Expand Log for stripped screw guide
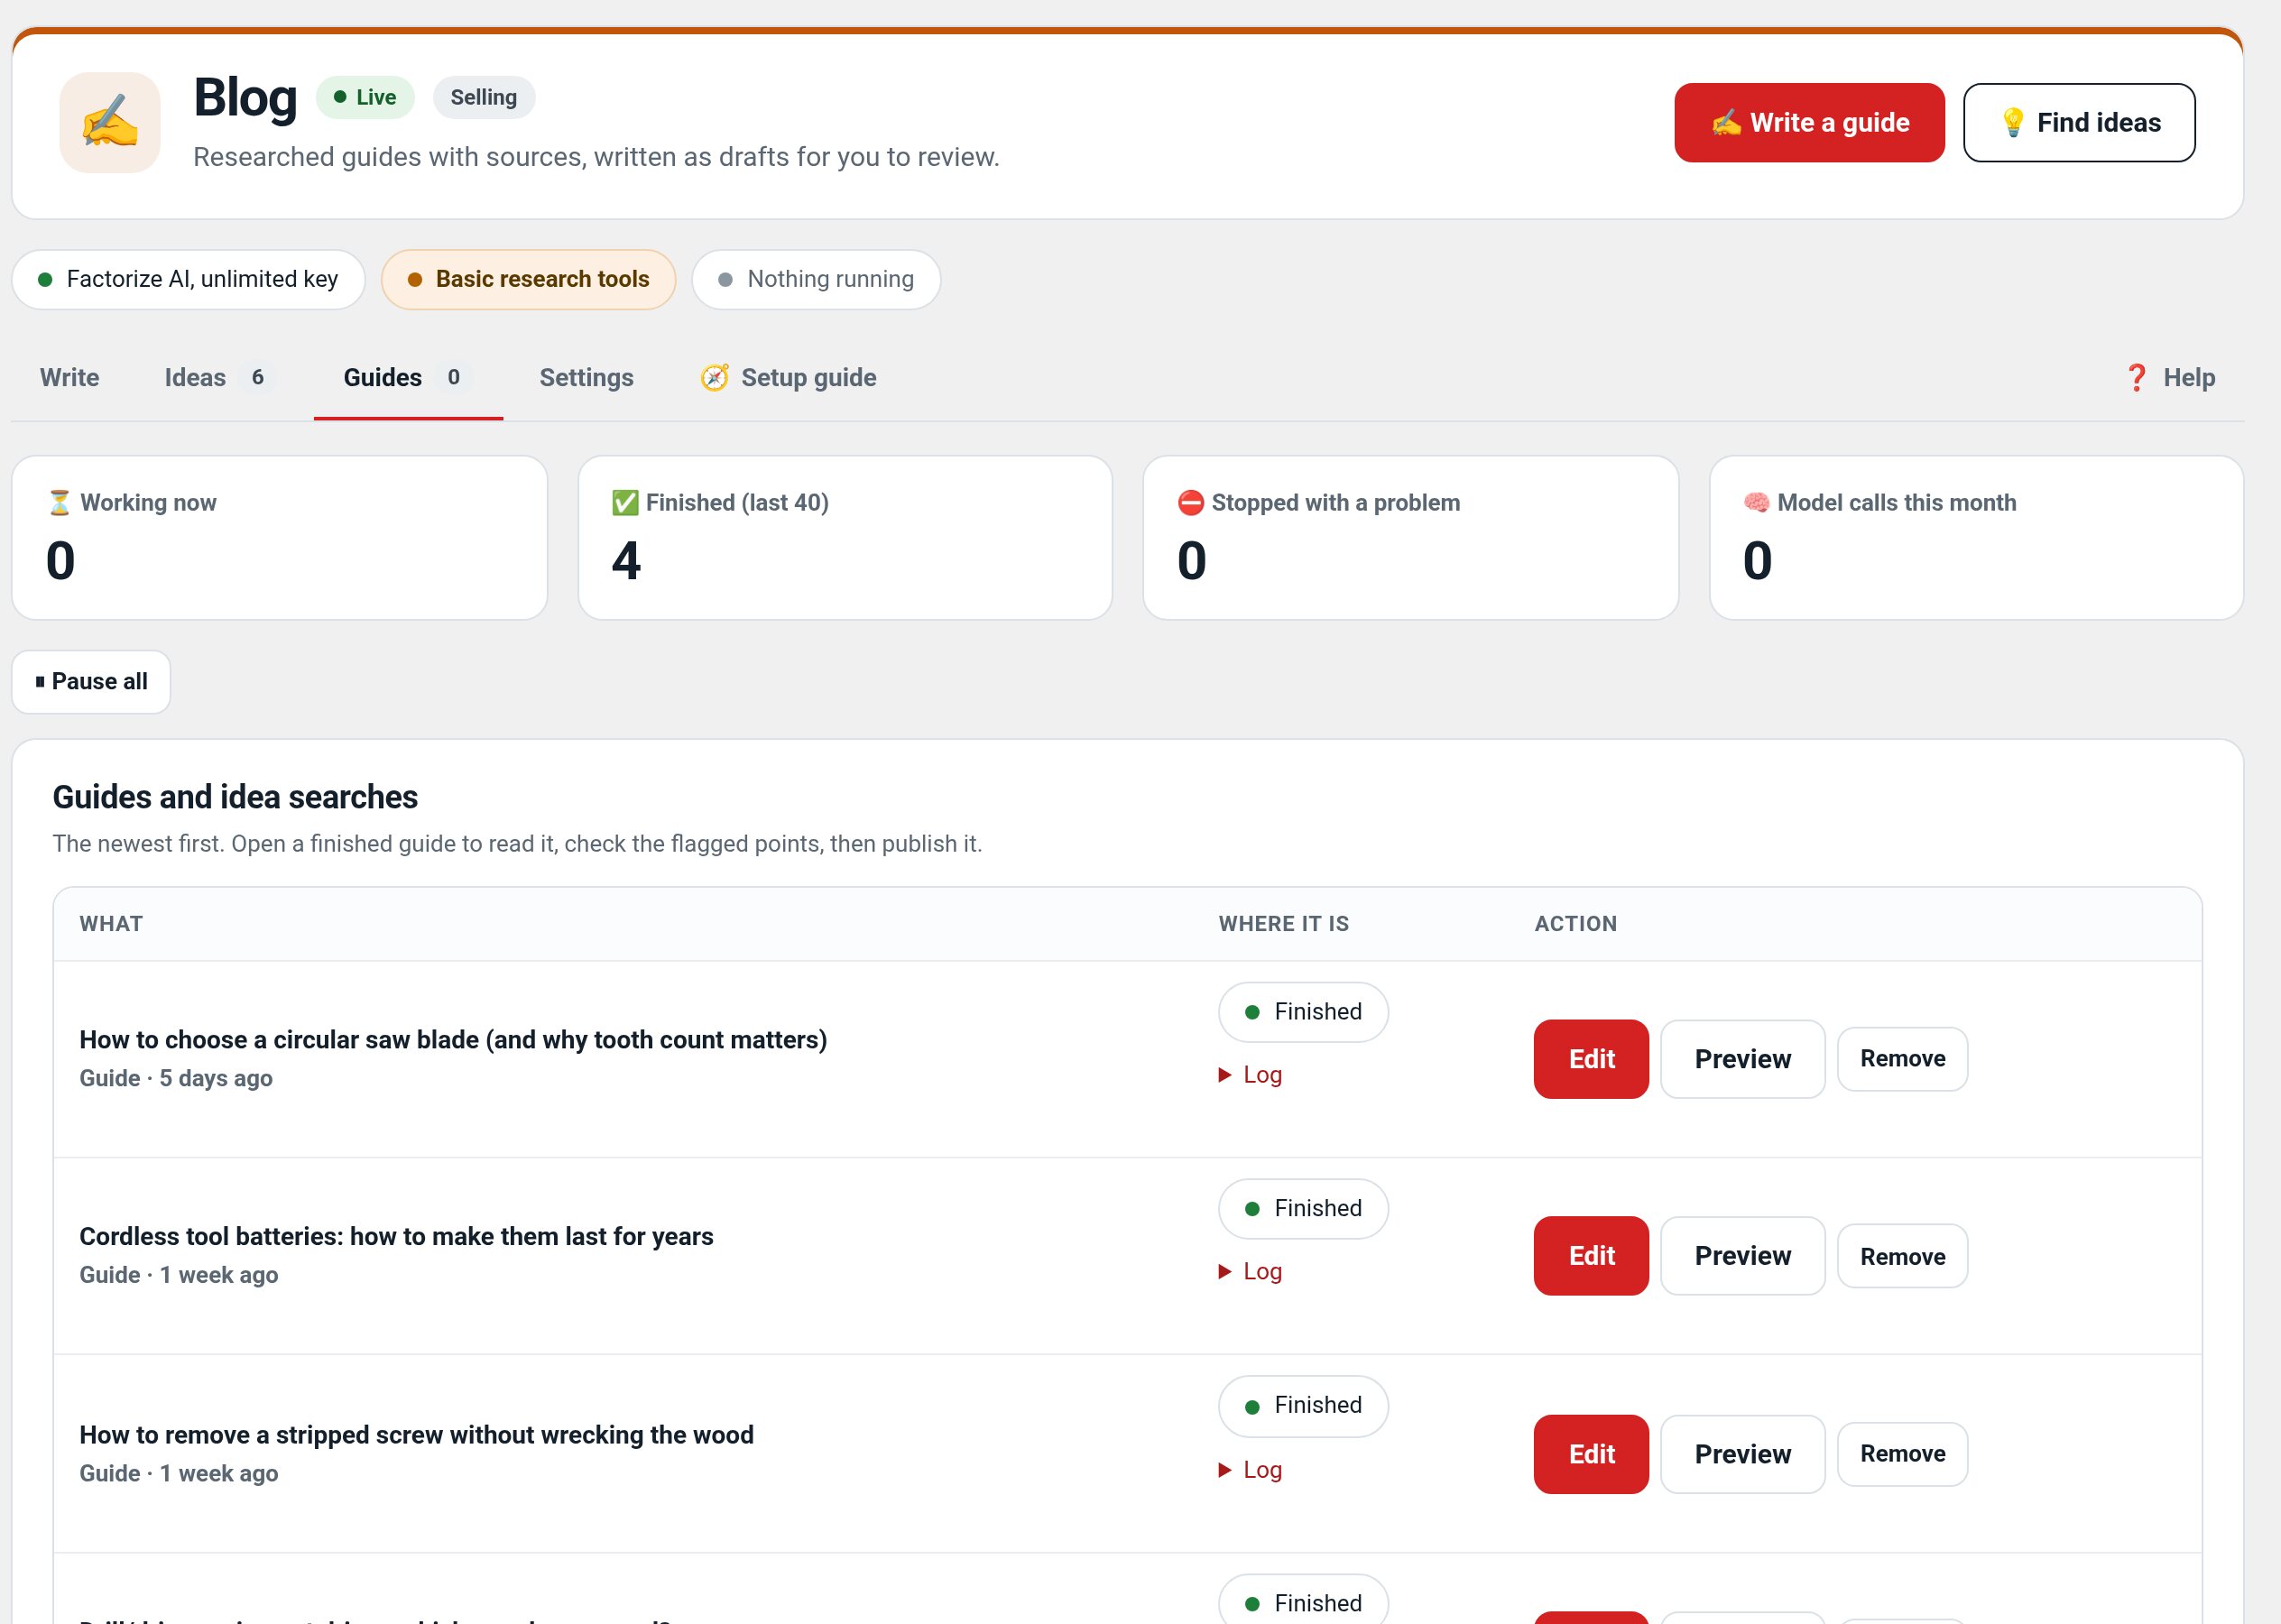The image size is (2281, 1624). (1250, 1469)
